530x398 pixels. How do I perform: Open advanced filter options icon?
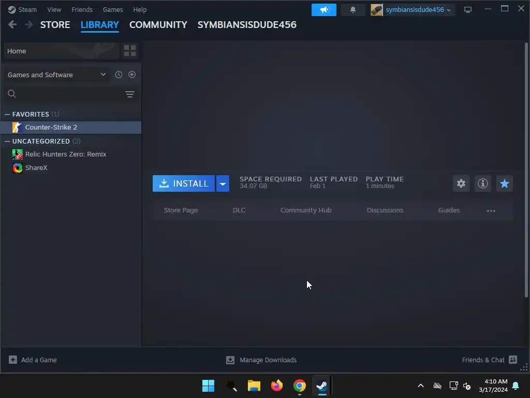(x=130, y=94)
